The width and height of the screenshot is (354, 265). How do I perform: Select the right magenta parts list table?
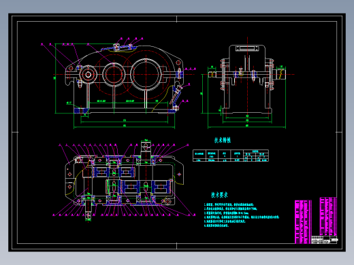click(328, 216)
